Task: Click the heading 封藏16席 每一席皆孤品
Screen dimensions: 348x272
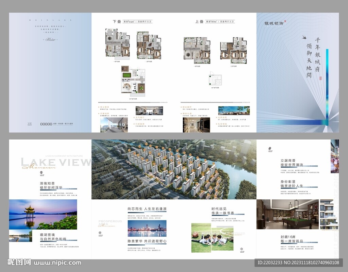Action: pyautogui.click(x=292, y=239)
